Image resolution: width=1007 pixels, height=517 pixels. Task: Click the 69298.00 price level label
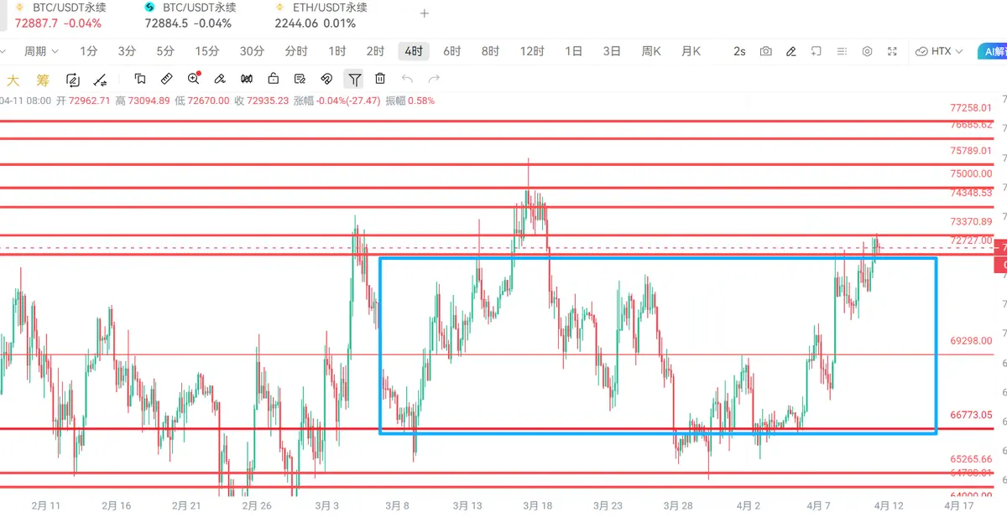(970, 341)
